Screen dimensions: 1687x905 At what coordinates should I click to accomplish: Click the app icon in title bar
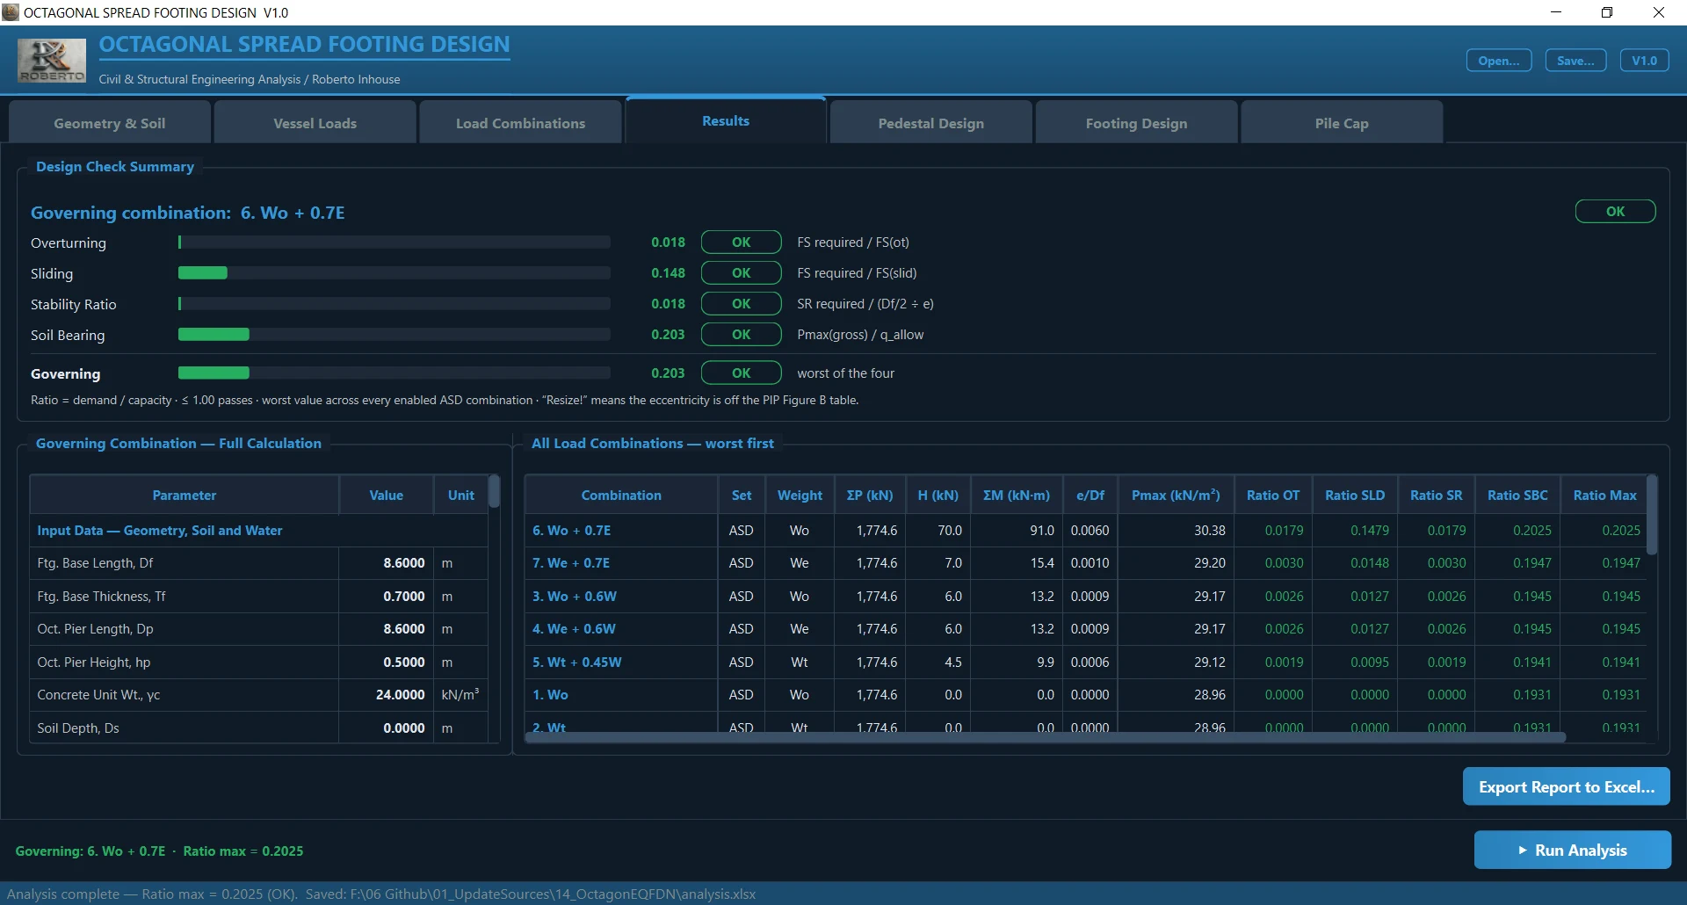click(11, 12)
